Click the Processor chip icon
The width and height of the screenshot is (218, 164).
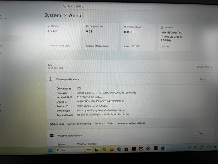pos(162,27)
